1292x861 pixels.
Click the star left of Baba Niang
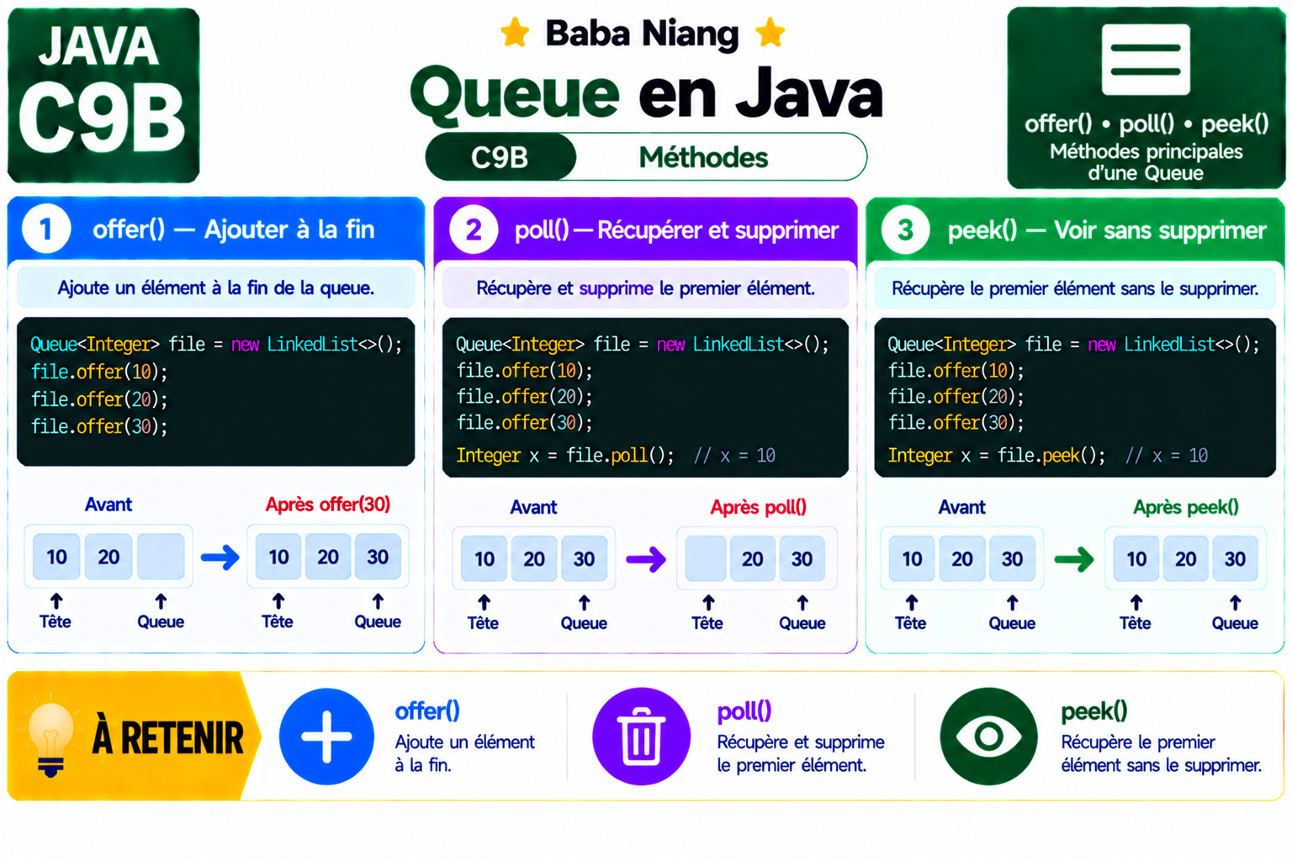click(515, 34)
